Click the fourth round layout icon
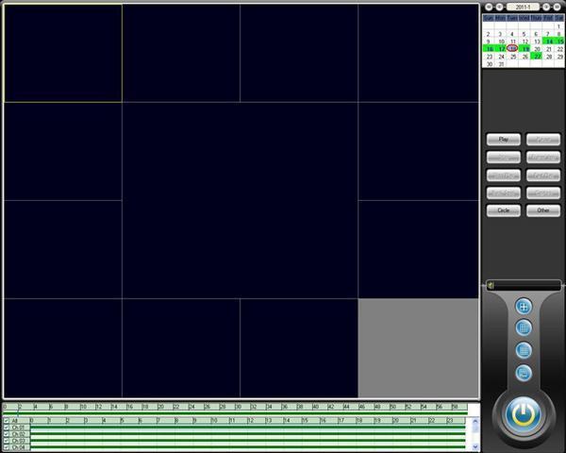566x453 pixels. pos(524,372)
